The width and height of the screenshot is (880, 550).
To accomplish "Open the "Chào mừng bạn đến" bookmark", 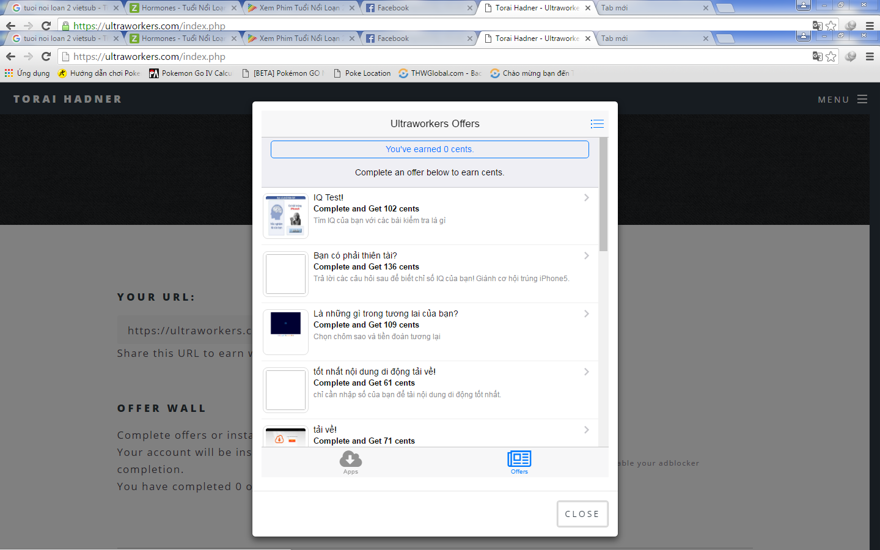I will coord(532,73).
